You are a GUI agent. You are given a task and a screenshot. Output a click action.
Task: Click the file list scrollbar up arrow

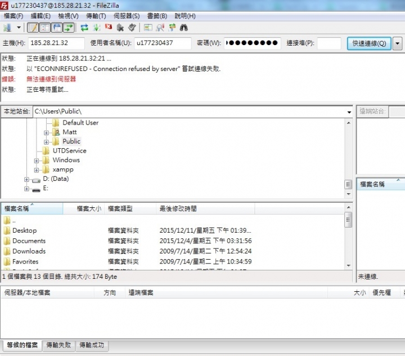click(x=348, y=207)
